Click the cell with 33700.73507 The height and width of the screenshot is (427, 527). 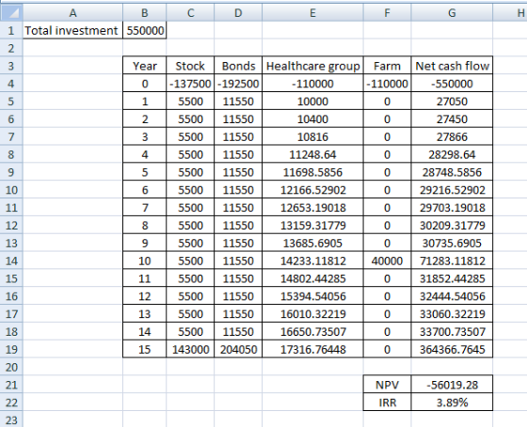(452, 332)
